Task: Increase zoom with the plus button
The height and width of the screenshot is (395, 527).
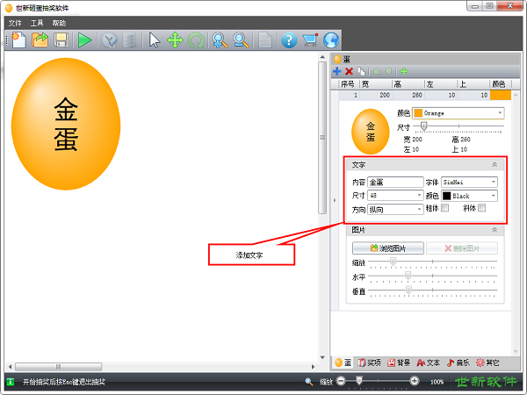Action: pyautogui.click(x=415, y=381)
